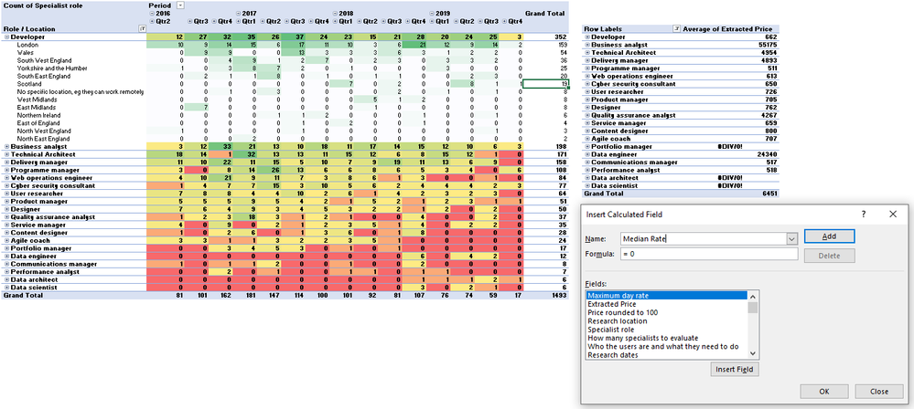Collapse the Developer row in the count table
The image size is (914, 409).
(x=6, y=37)
